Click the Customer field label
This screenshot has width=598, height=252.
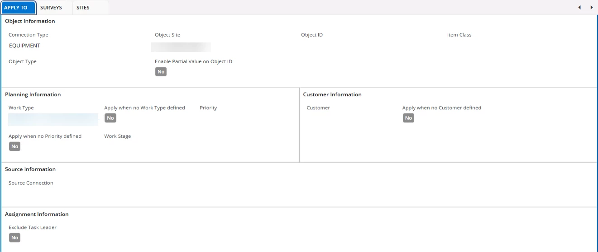318,108
